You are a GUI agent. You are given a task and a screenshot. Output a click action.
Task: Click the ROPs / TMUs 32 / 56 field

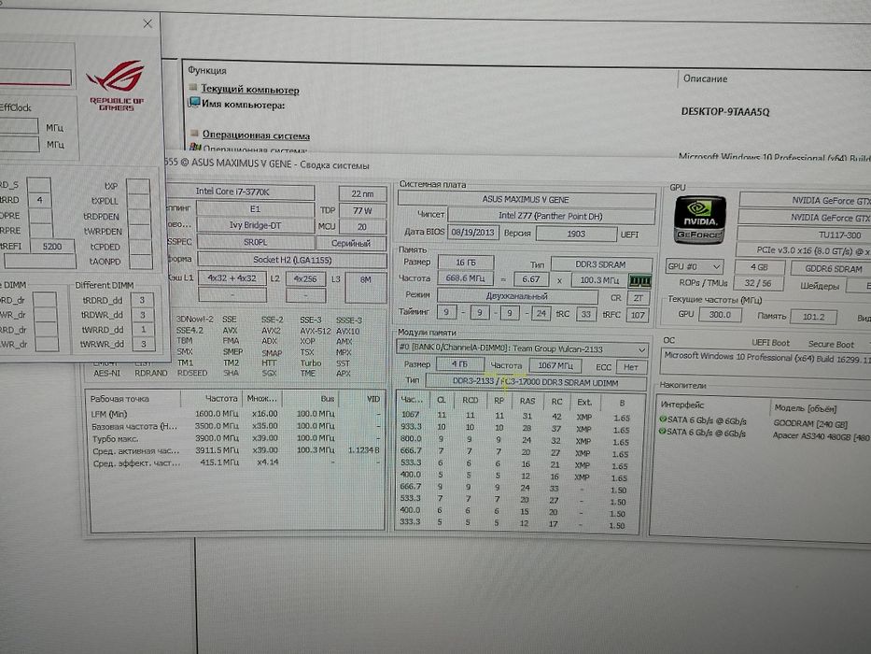(x=758, y=283)
